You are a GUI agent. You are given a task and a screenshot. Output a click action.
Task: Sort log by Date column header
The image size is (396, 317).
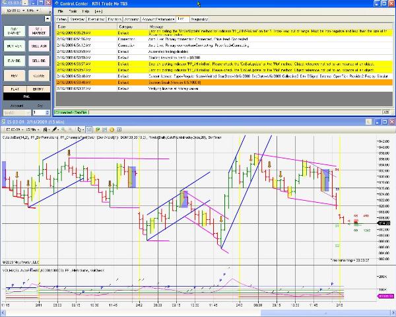pos(86,26)
